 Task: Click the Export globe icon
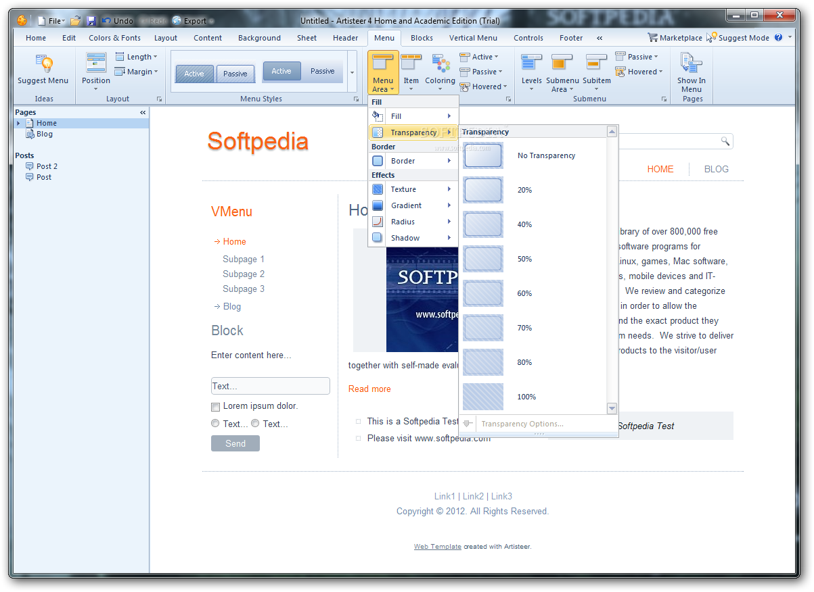tap(177, 21)
